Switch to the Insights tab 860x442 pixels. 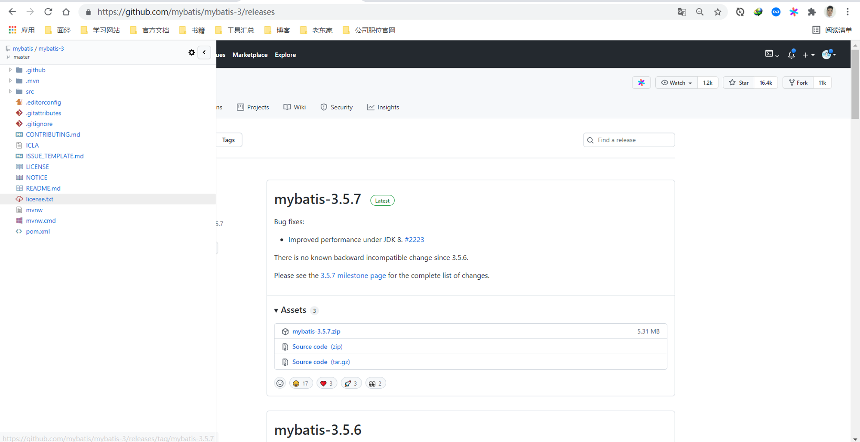pos(383,107)
